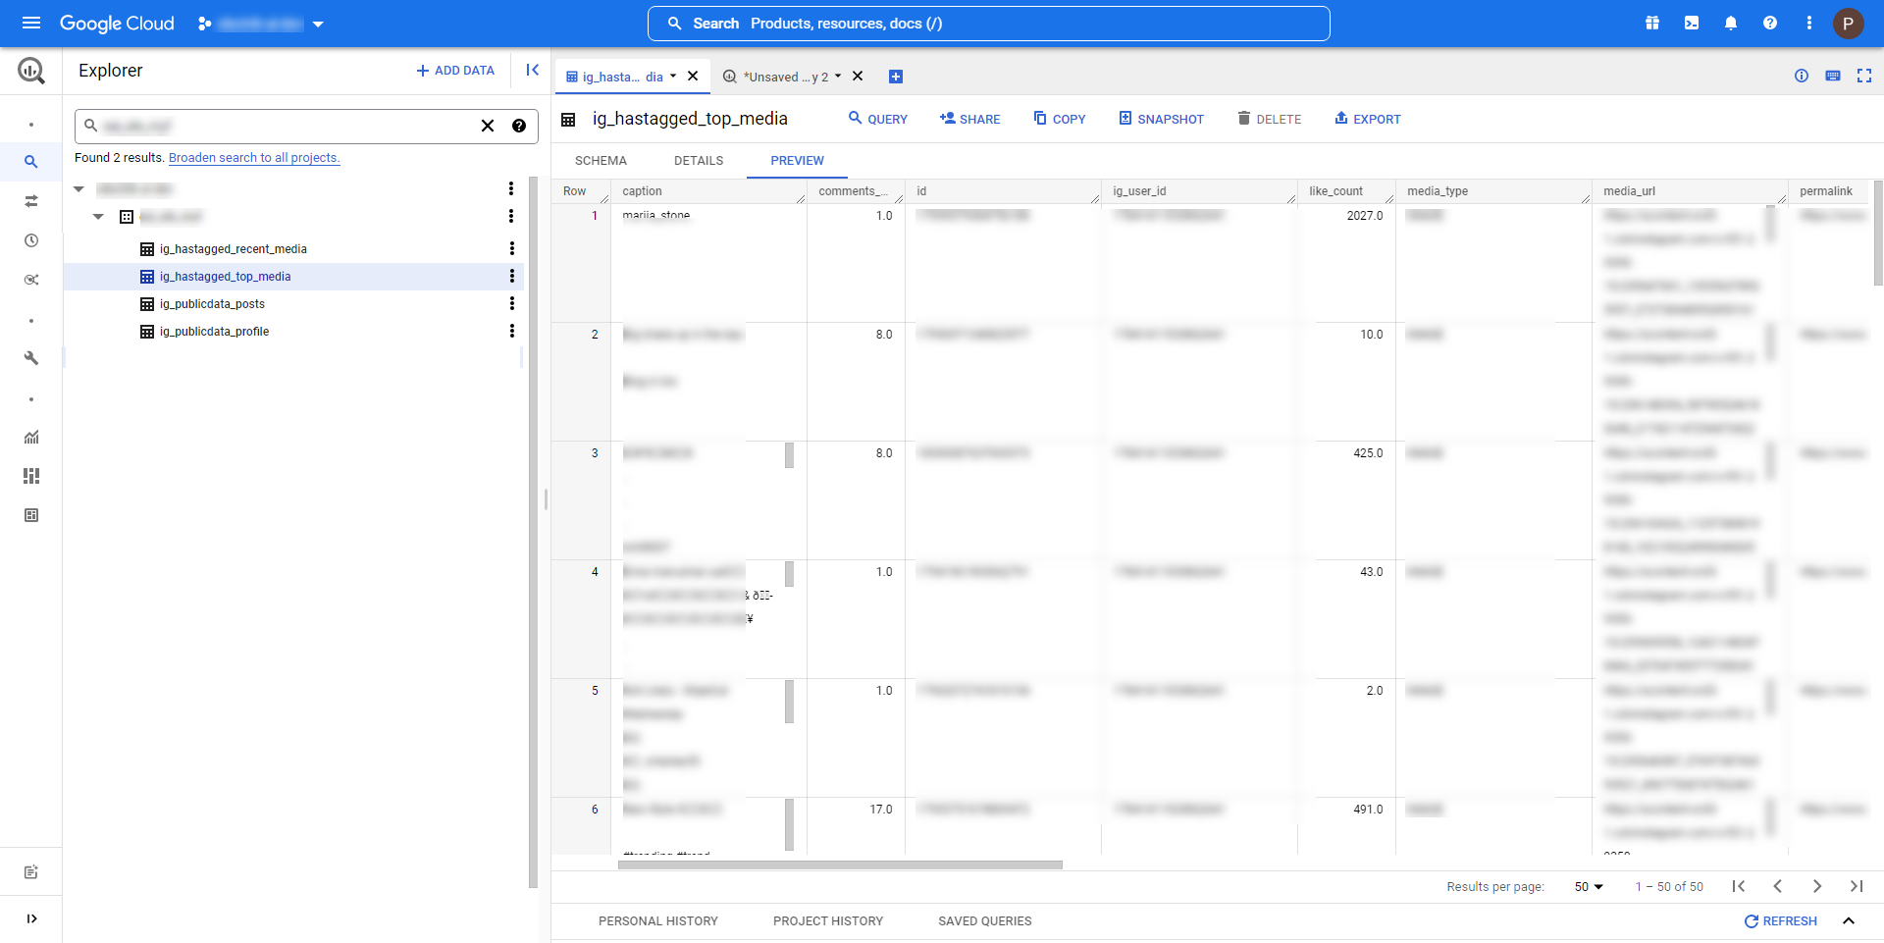Collapse the dataset tree node
The height and width of the screenshot is (943, 1884).
98,217
